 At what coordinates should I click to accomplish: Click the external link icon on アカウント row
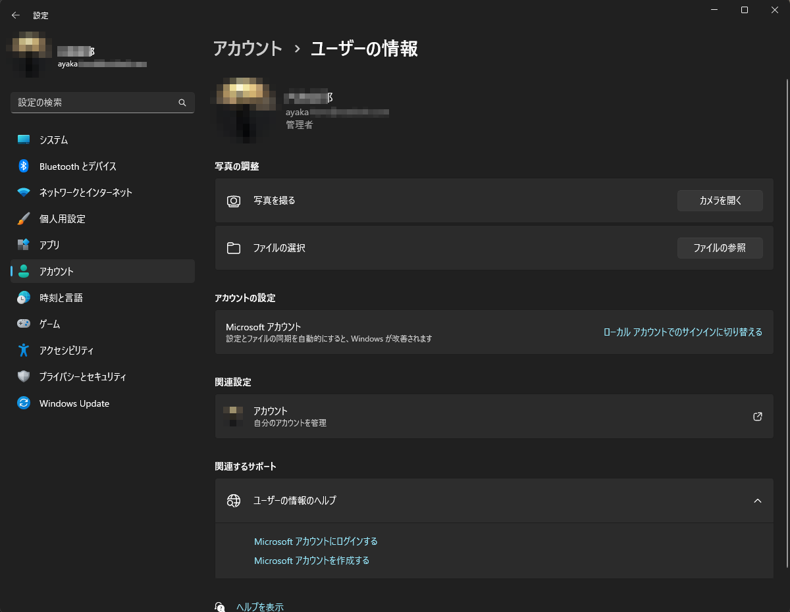click(x=757, y=416)
